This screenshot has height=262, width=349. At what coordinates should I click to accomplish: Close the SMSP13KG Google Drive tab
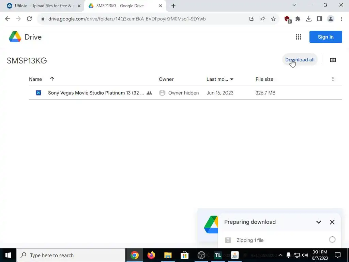click(161, 6)
